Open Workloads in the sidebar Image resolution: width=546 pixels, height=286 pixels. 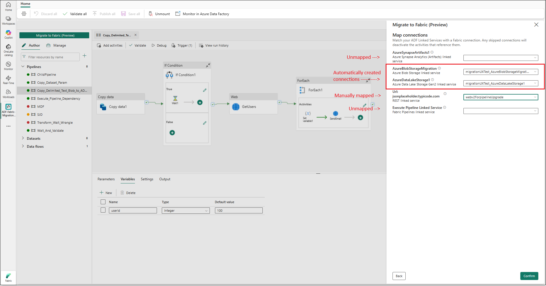tap(8, 94)
